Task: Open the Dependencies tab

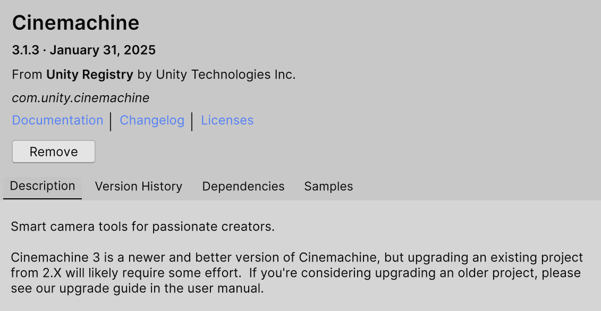Action: [243, 187]
